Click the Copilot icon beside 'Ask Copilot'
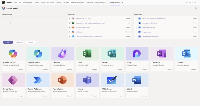The height and width of the screenshot is (106, 200). 73,32
